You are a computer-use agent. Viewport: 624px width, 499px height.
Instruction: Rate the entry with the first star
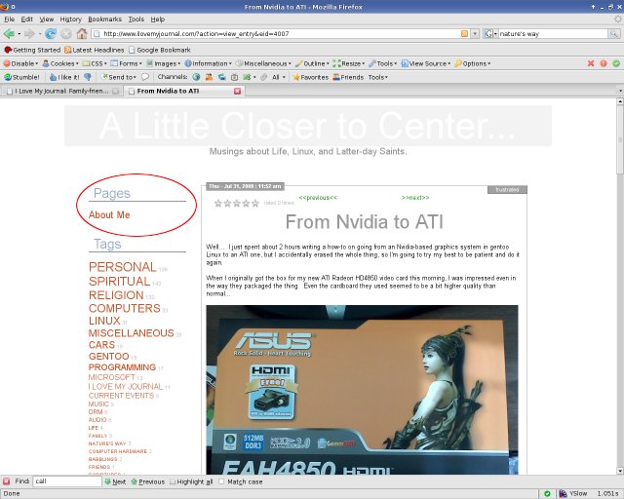(x=218, y=204)
